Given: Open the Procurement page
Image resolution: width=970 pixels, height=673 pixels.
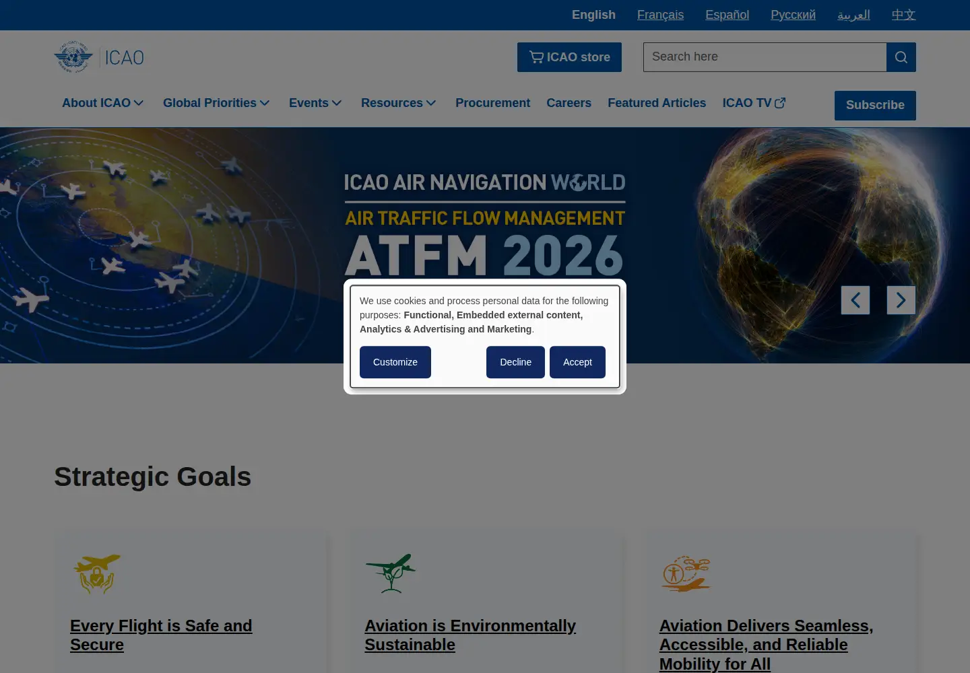Looking at the screenshot, I should pyautogui.click(x=492, y=103).
